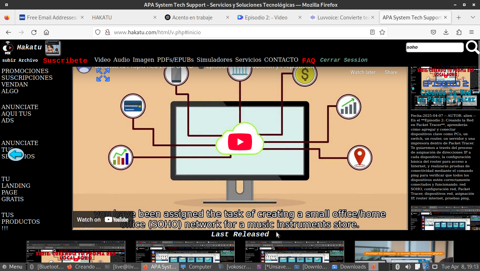Screen dimensions: 480x271
Task: Toggle the volume speaker icon in system tray
Action: [x=408, y=267]
